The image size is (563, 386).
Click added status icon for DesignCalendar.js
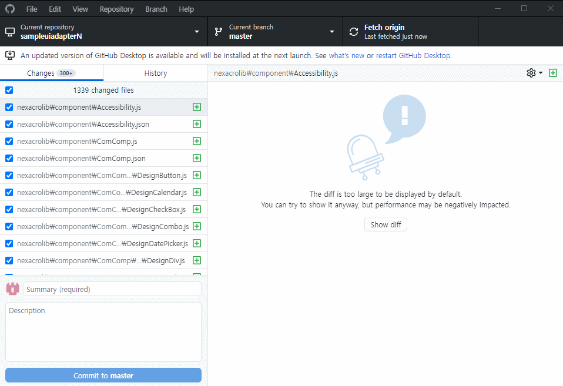click(x=197, y=193)
